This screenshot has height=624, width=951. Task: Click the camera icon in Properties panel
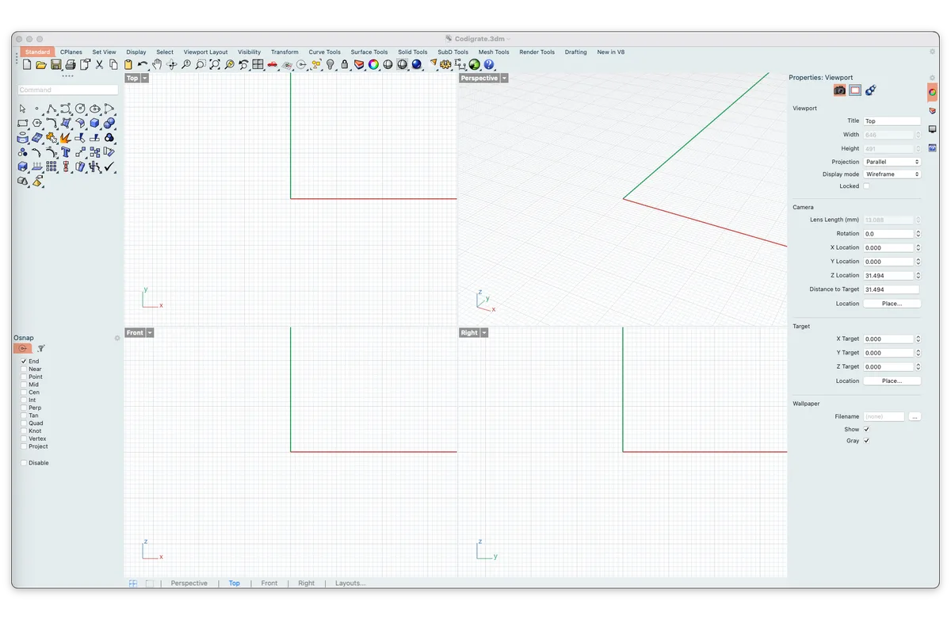click(839, 90)
